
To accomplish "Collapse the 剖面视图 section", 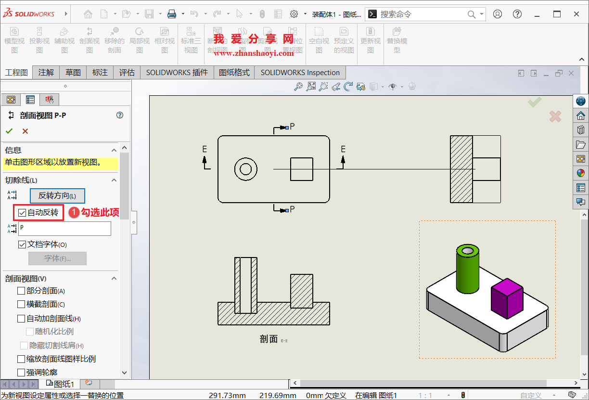I will (114, 279).
